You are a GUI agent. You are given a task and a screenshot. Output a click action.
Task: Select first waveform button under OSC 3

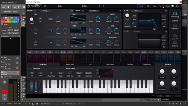[x=72, y=46]
